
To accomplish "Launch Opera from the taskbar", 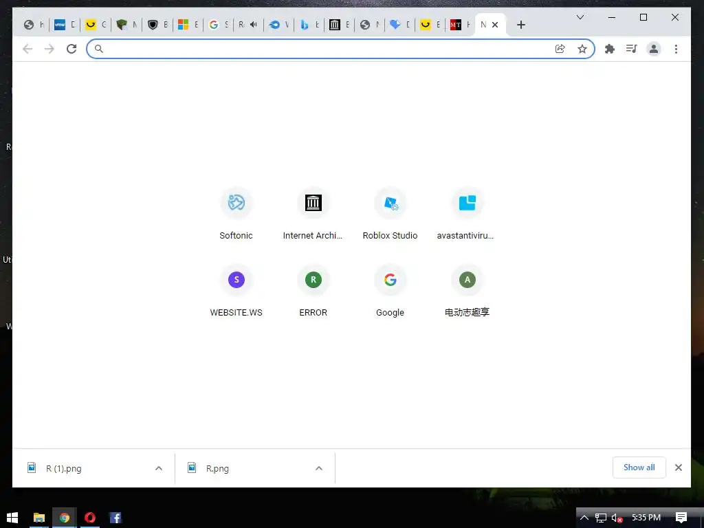I will point(90,518).
